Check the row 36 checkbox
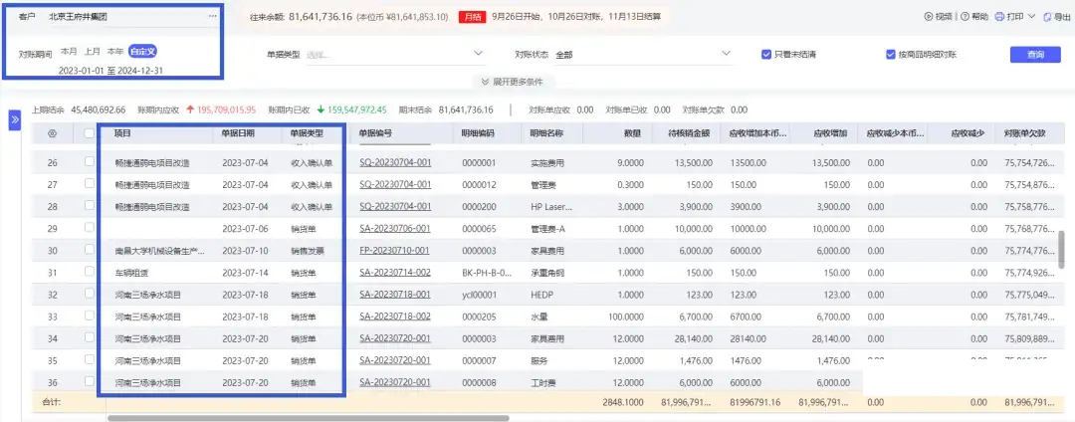Image resolution: width=1075 pixels, height=422 pixels. point(90,381)
